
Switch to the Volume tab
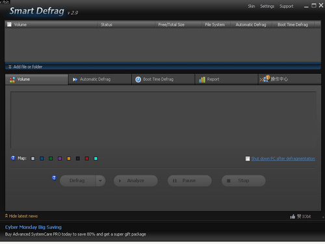36,79
